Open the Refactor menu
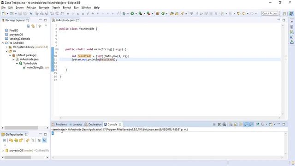 coord(31,7)
